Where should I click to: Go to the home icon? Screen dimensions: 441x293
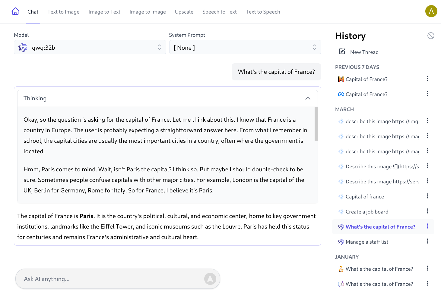[15, 11]
